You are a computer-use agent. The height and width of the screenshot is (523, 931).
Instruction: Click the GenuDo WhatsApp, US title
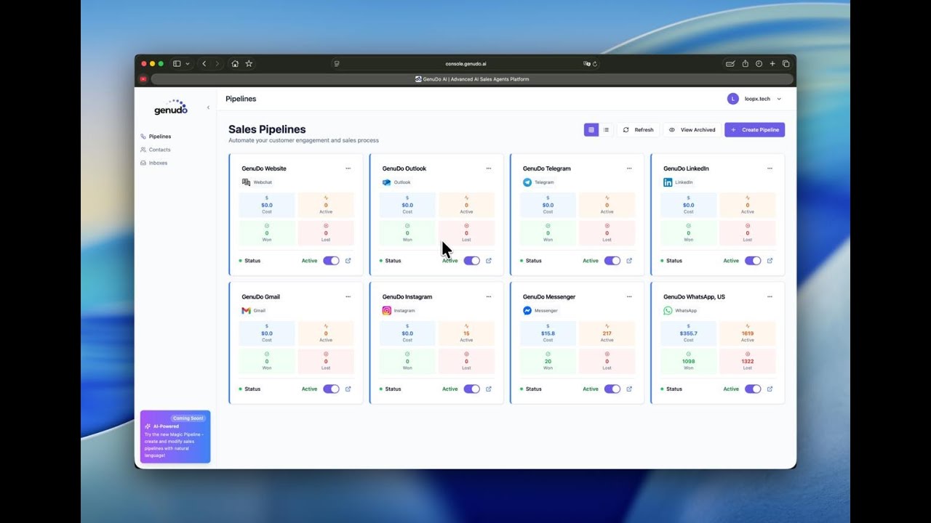pyautogui.click(x=694, y=296)
